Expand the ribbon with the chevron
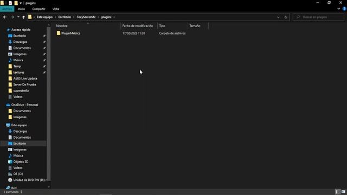Viewport: 347px width, 195px height. click(338, 9)
